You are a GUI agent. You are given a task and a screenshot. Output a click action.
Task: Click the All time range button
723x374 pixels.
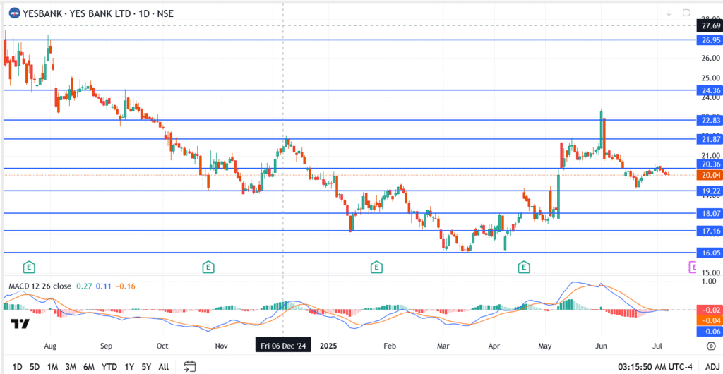(163, 367)
